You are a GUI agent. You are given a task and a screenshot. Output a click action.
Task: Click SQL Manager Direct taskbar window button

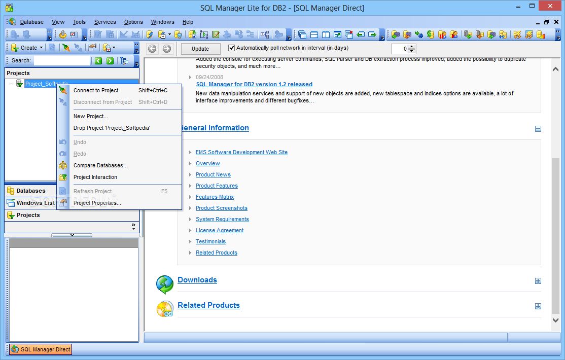pos(41,349)
